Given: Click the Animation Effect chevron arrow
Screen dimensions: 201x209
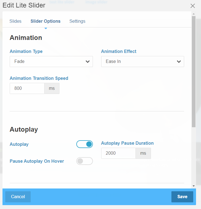Looking at the screenshot, I should point(179,62).
